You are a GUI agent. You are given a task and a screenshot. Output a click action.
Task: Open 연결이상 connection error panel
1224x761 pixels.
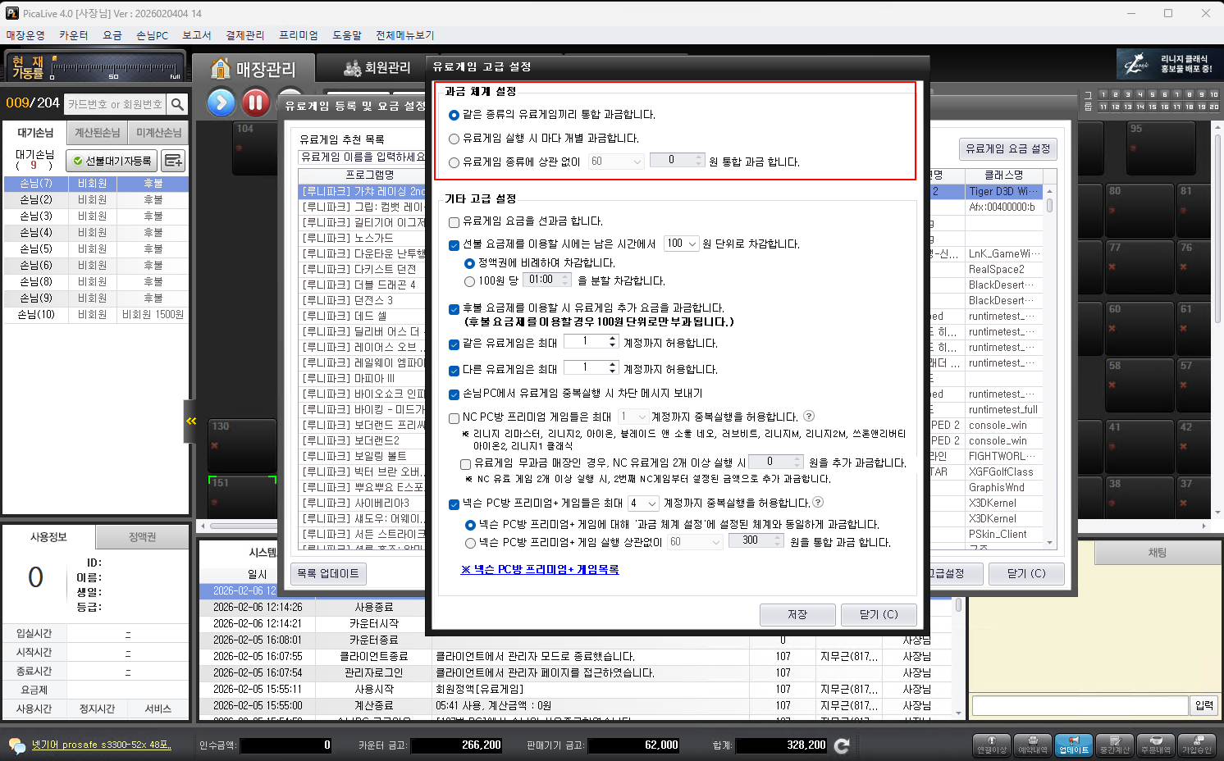coord(991,745)
